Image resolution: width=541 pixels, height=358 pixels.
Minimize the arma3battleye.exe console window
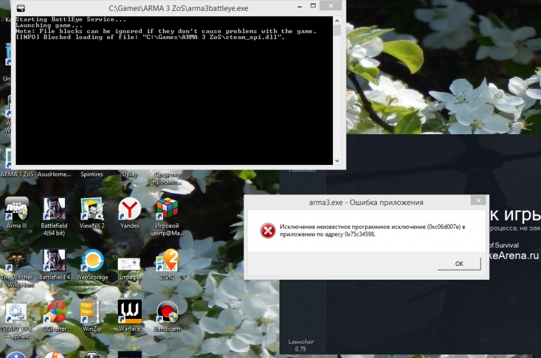(x=299, y=7)
